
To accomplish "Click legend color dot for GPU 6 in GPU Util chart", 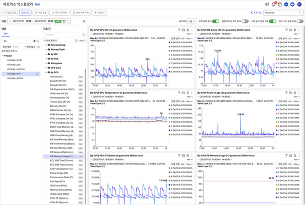I will 169,59.
